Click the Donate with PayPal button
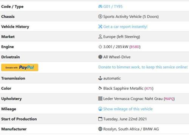The width and height of the screenshot is (189, 136). 20,67
